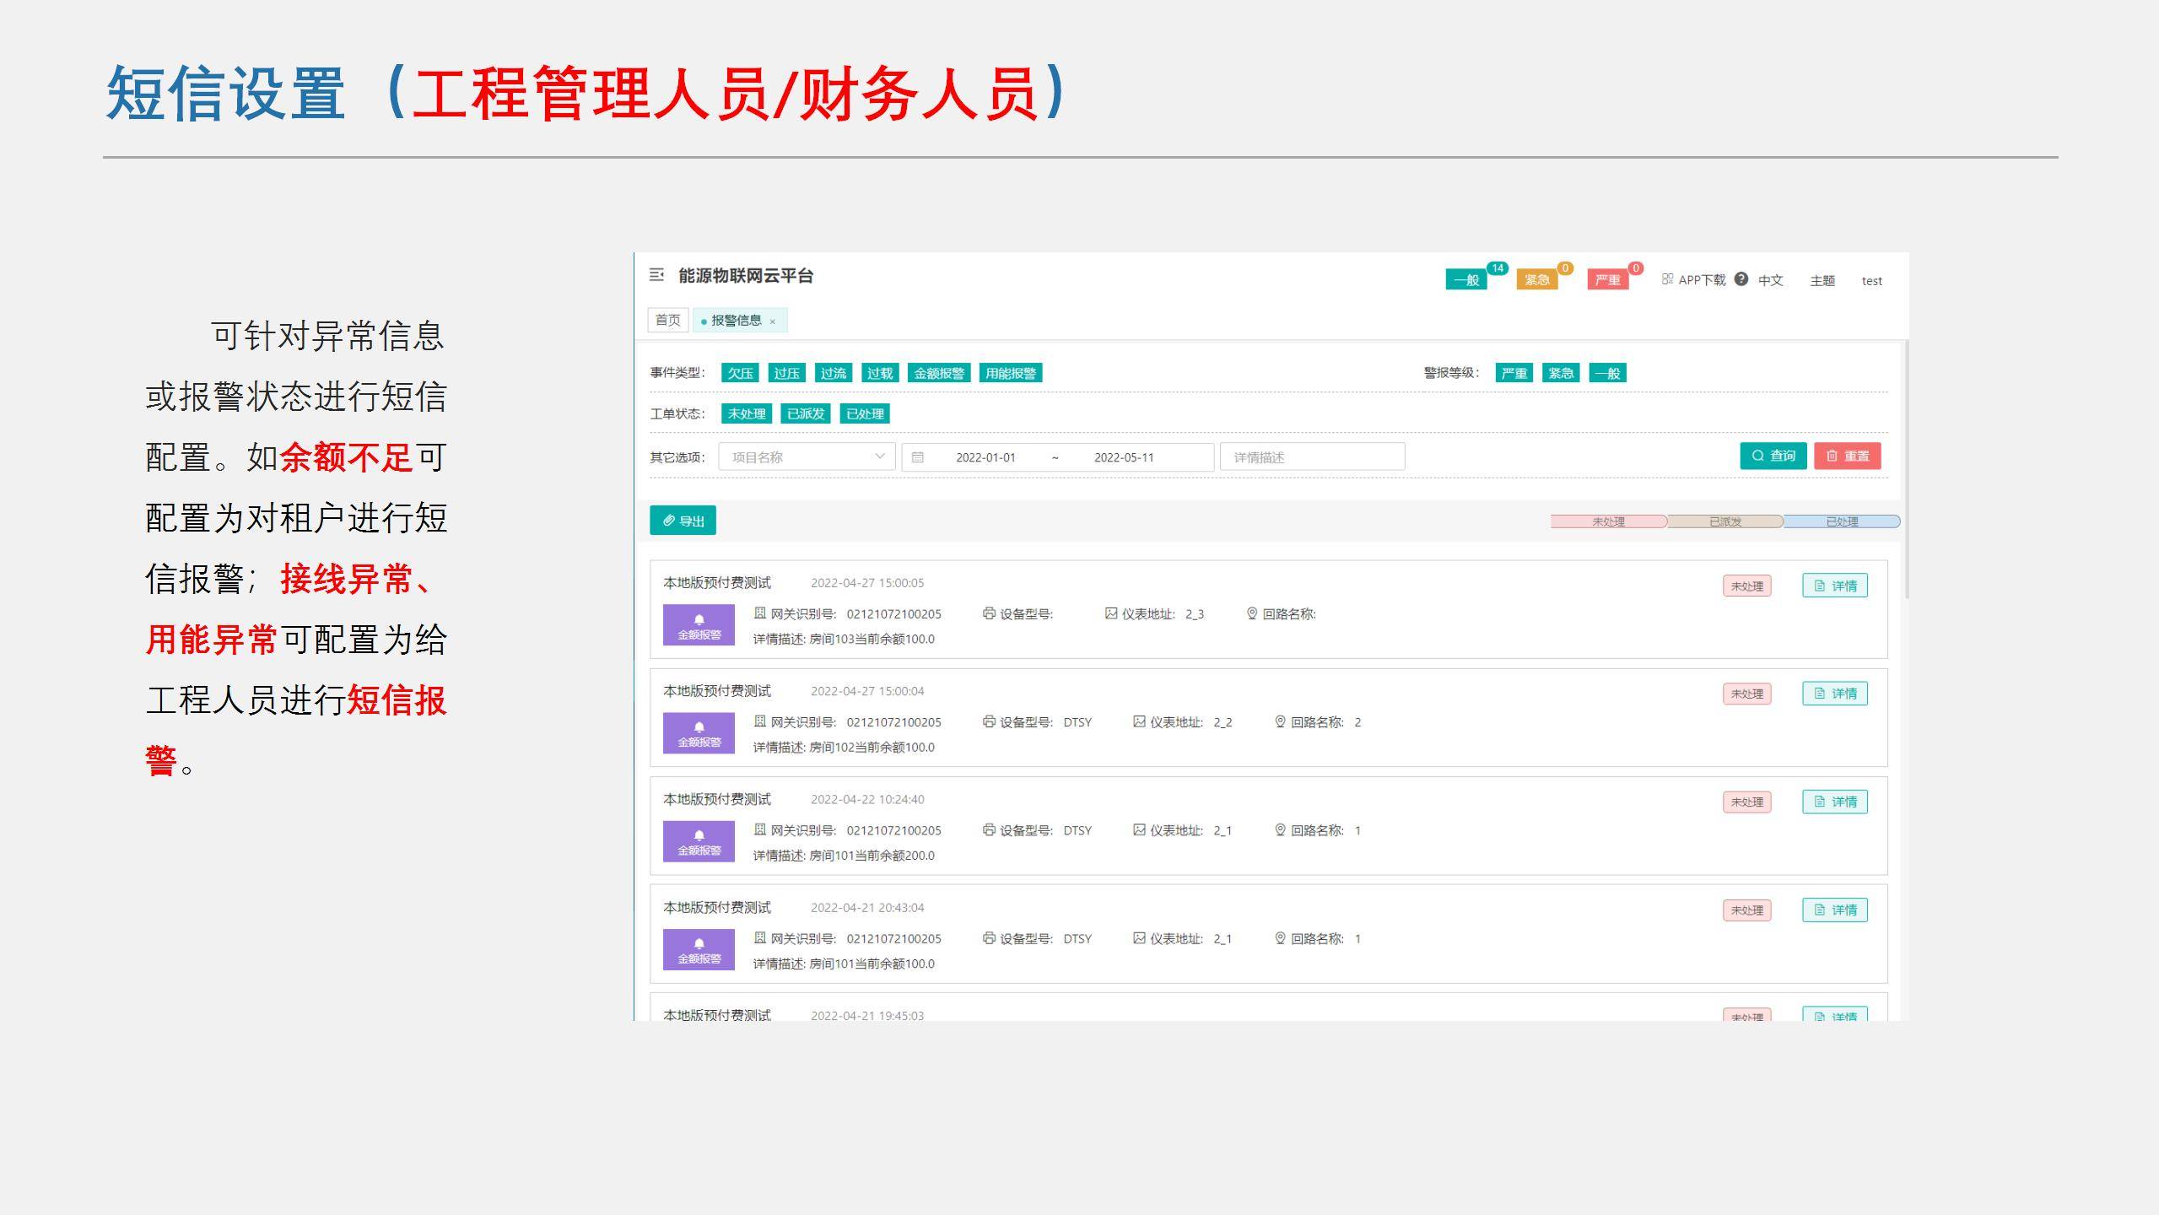Toggle the 金额报警 event type filter
Image resolution: width=2159 pixels, height=1215 pixels.
[939, 373]
